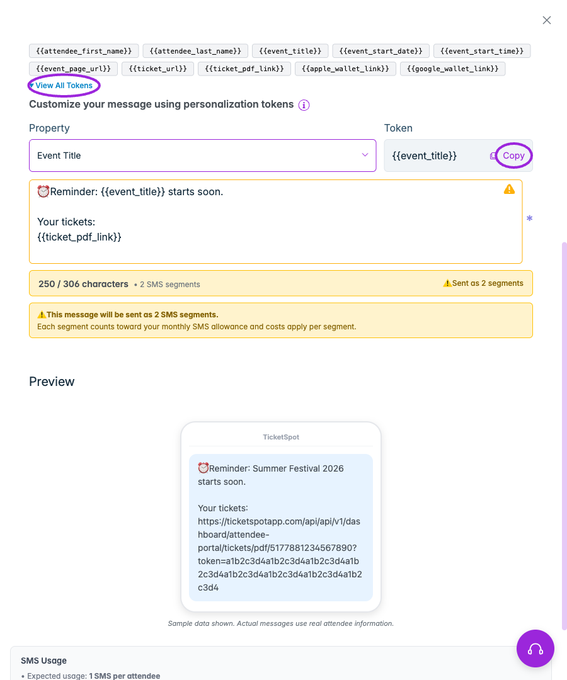Insert the {{attendee_first_name}} token chip
The image size is (567, 680).
point(84,51)
